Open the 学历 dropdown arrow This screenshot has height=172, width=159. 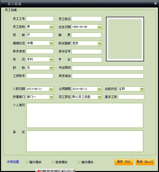[51, 59]
